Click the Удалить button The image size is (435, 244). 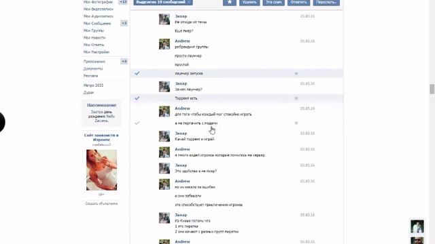(249, 2)
